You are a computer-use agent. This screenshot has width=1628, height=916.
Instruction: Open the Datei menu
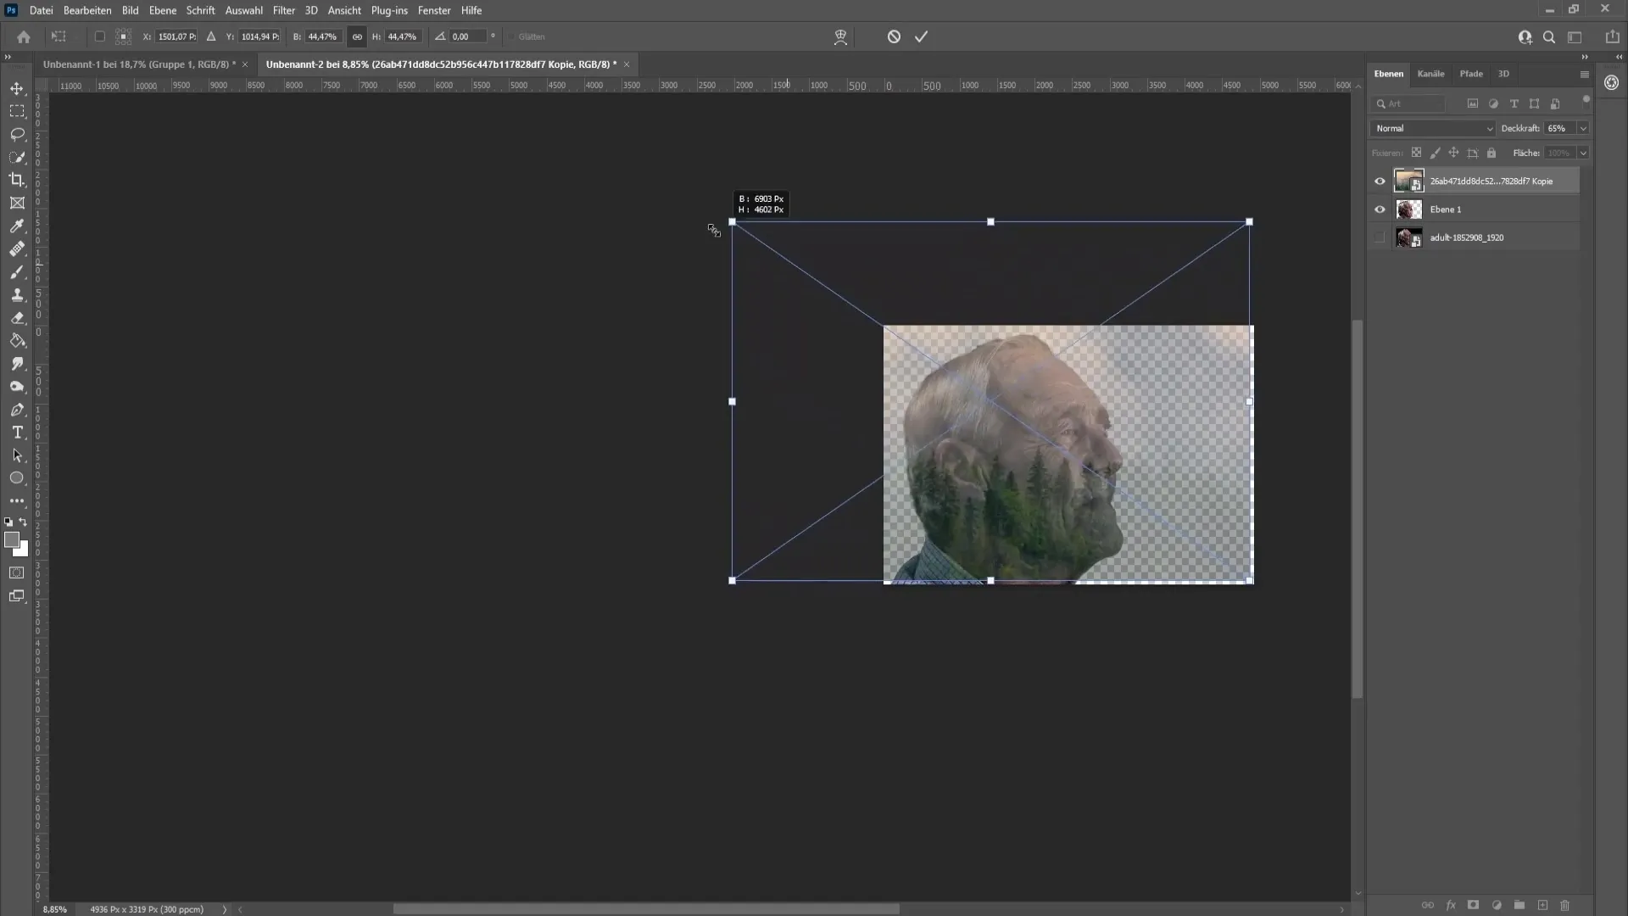(41, 10)
